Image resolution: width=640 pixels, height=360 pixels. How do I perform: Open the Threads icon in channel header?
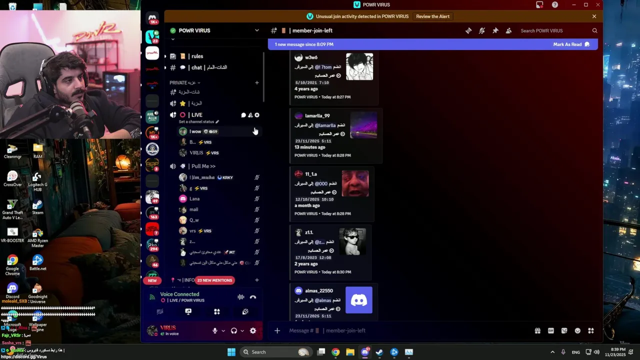pos(468,30)
